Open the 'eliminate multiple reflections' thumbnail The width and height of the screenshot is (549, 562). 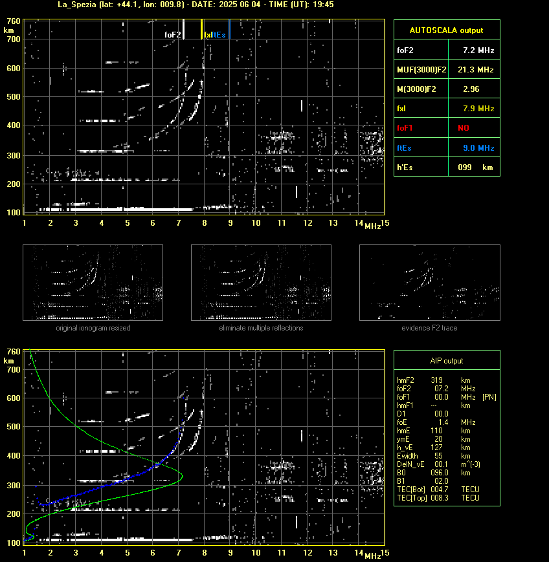click(261, 283)
